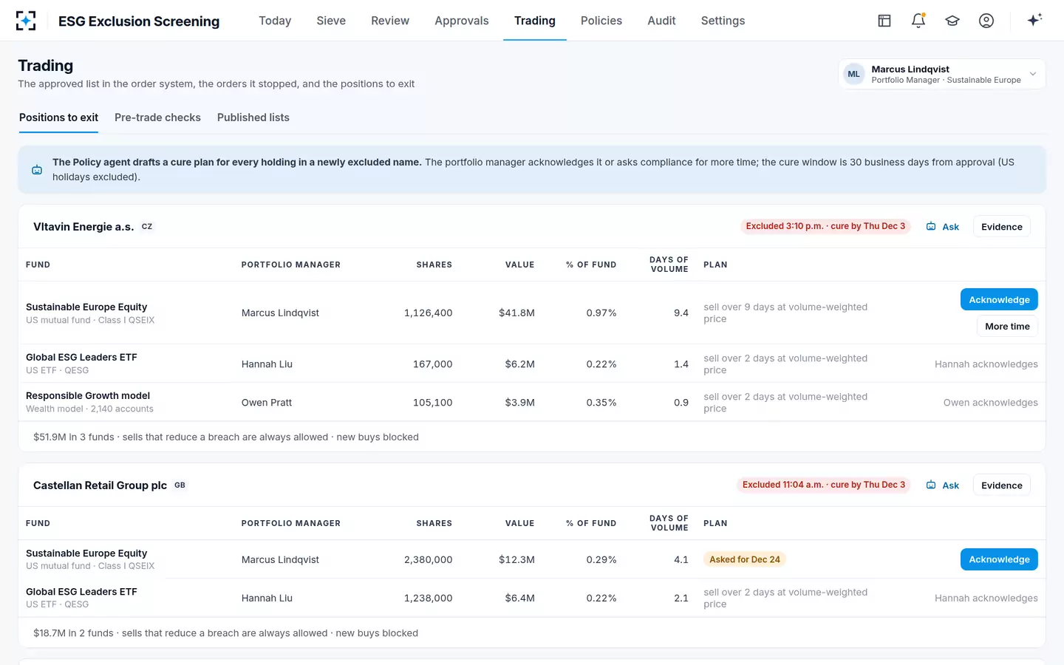This screenshot has width=1064, height=665.
Task: Open the Audit section
Action: [x=661, y=21]
